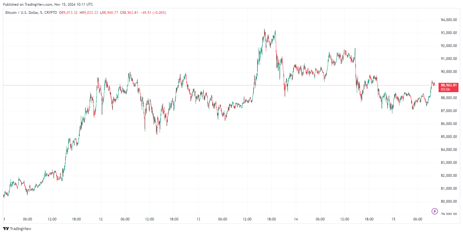
Task: Click the 90,000.00 price axis label
Action: tap(448, 72)
